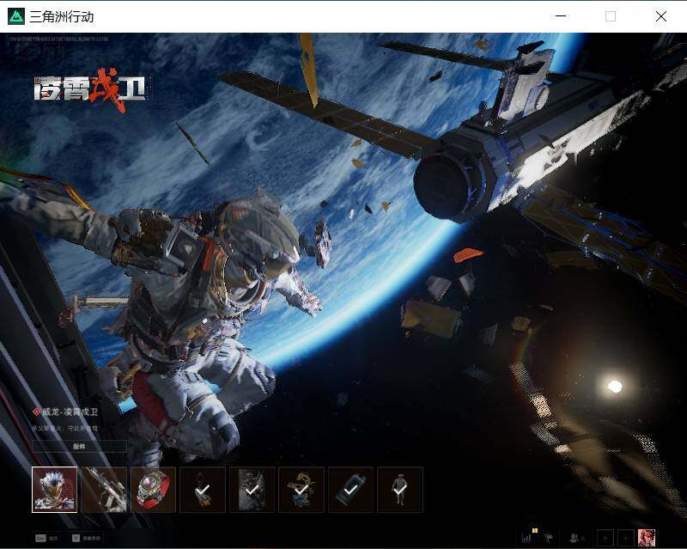The width and height of the screenshot is (687, 549).
Task: Select the rifle weapon skin item
Action: [x=104, y=490]
